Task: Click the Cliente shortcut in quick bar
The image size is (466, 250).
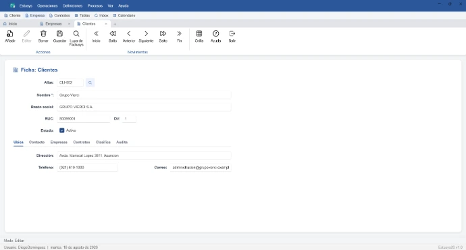Action: pyautogui.click(x=12, y=16)
